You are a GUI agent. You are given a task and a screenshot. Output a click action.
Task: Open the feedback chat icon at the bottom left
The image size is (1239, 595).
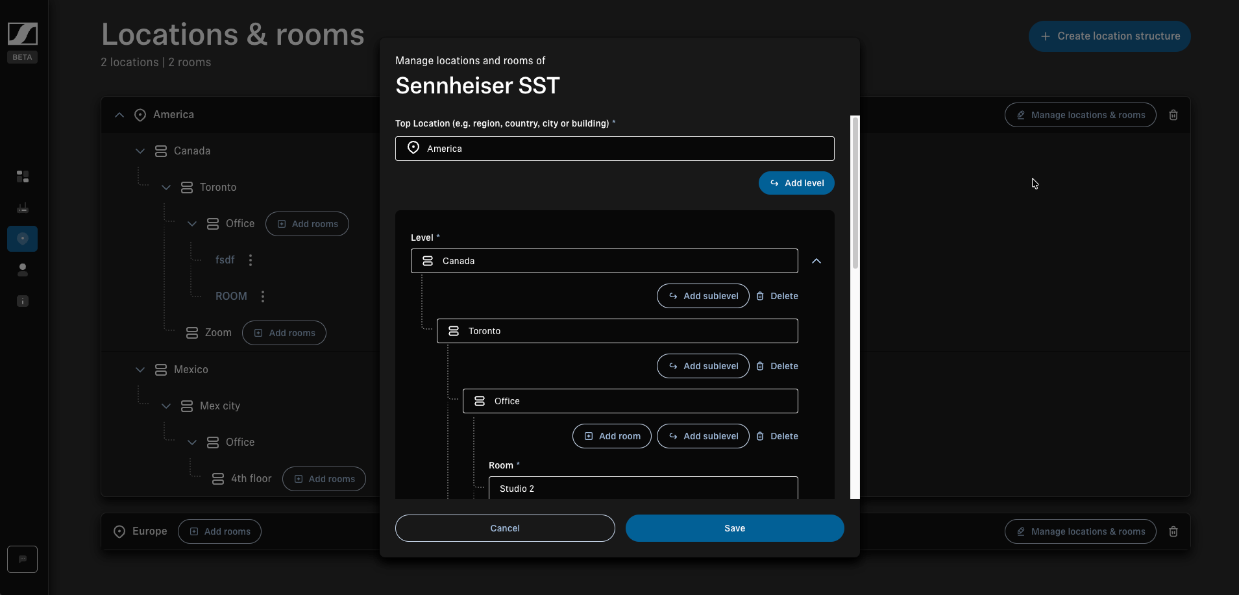click(x=22, y=559)
